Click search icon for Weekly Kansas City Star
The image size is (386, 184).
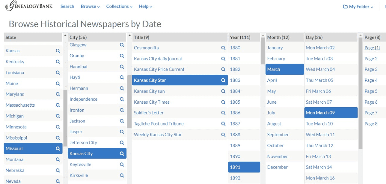223,134
